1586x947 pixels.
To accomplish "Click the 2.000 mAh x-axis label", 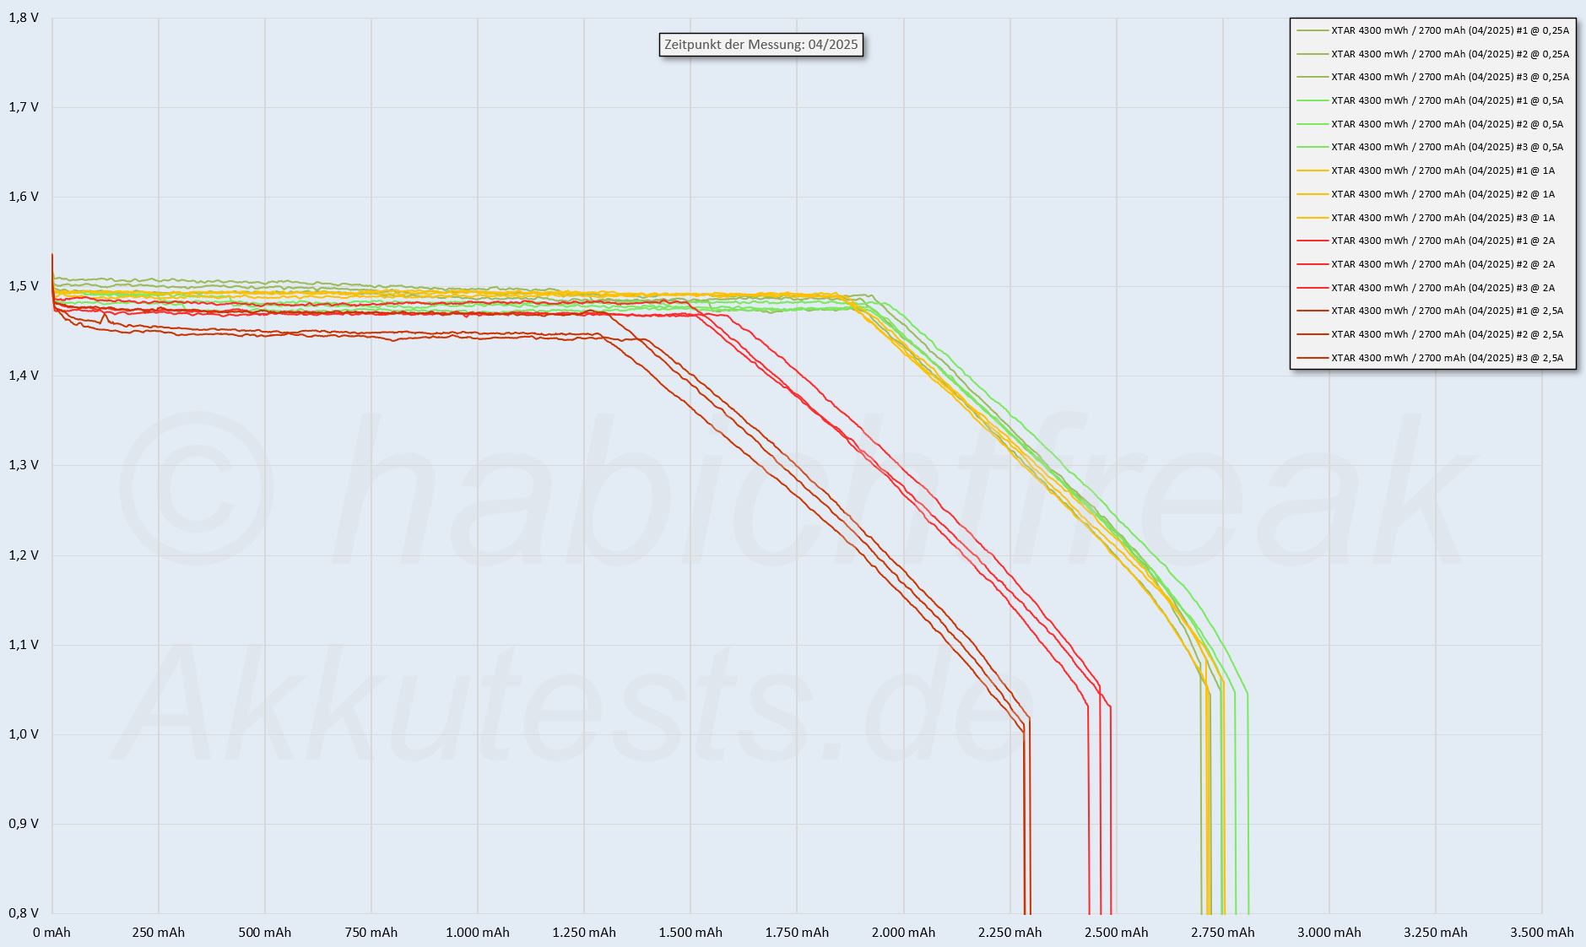I will (903, 933).
